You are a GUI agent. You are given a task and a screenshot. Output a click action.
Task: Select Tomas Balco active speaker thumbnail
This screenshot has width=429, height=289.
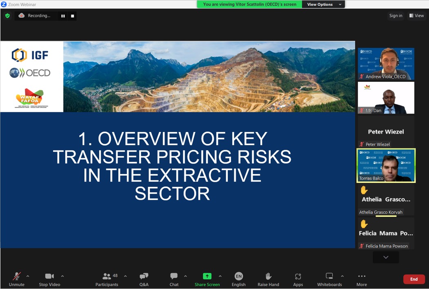click(x=386, y=166)
